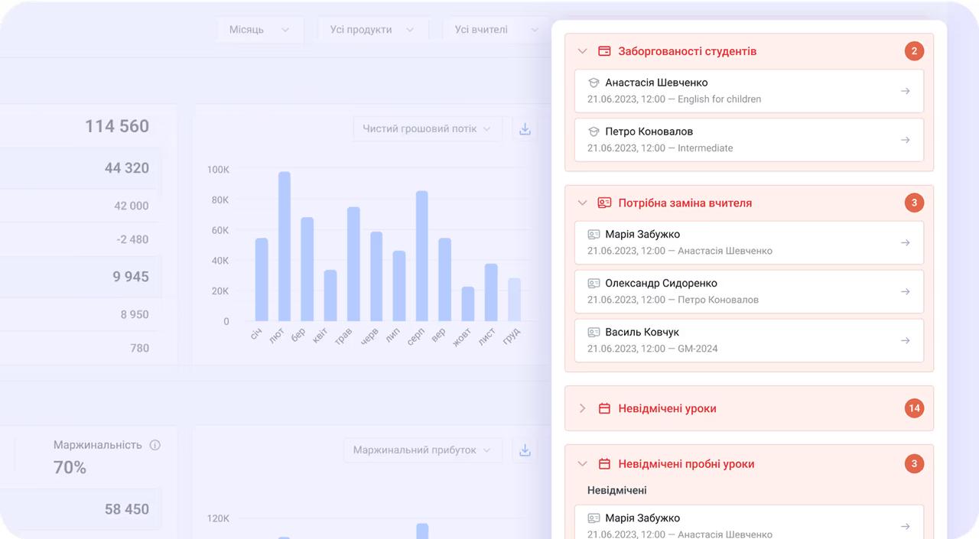Click the badge showing 2 debts
The width and height of the screenshot is (979, 539).
[913, 51]
